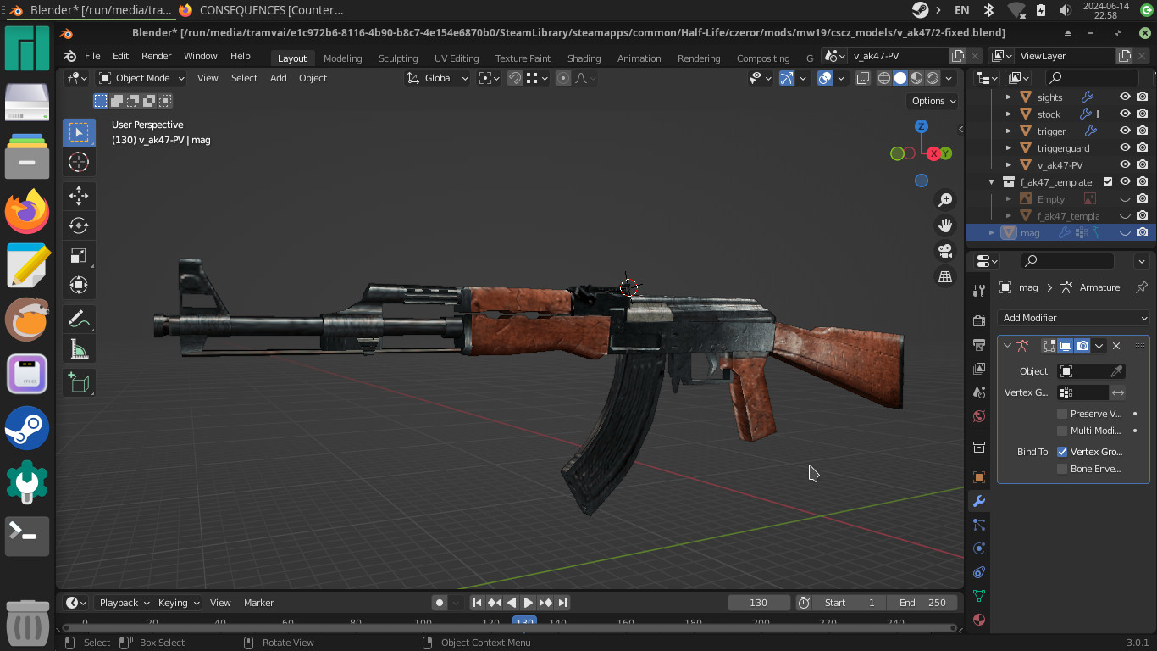1157x651 pixels.
Task: Activate the Annotate tool
Action: pyautogui.click(x=79, y=319)
